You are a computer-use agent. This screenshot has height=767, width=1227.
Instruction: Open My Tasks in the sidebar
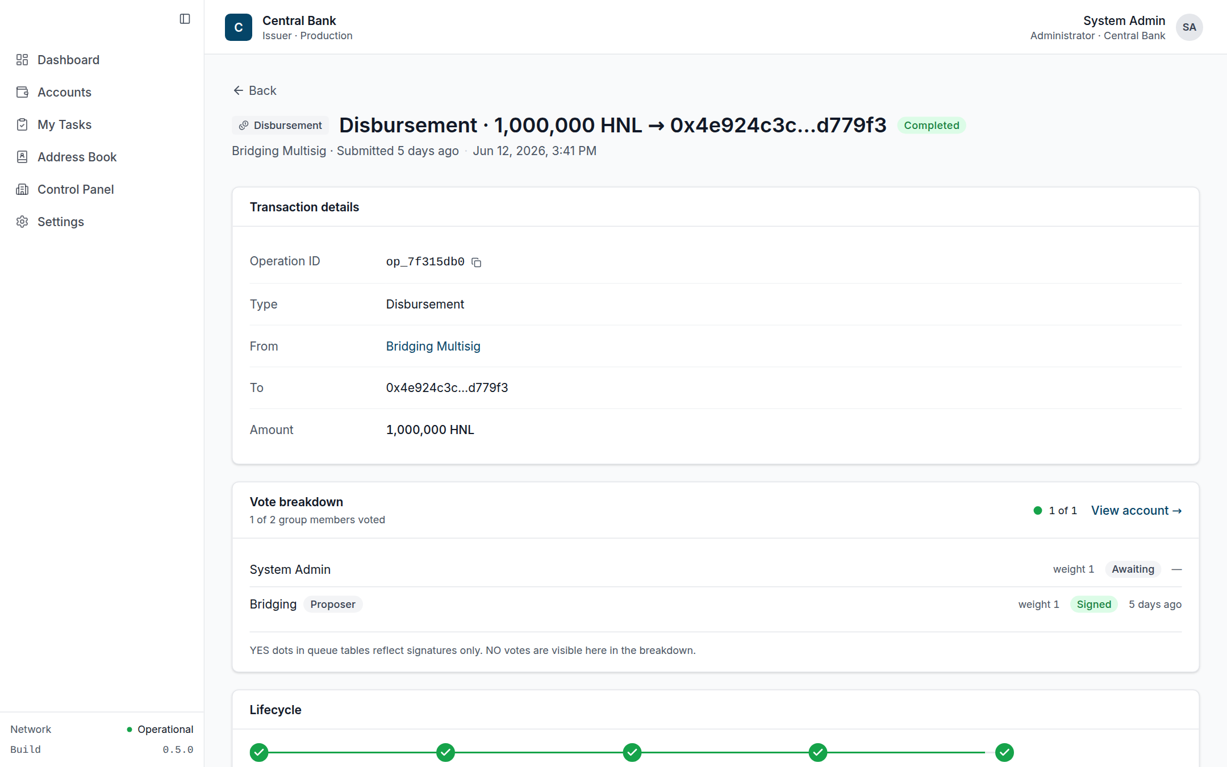64,124
